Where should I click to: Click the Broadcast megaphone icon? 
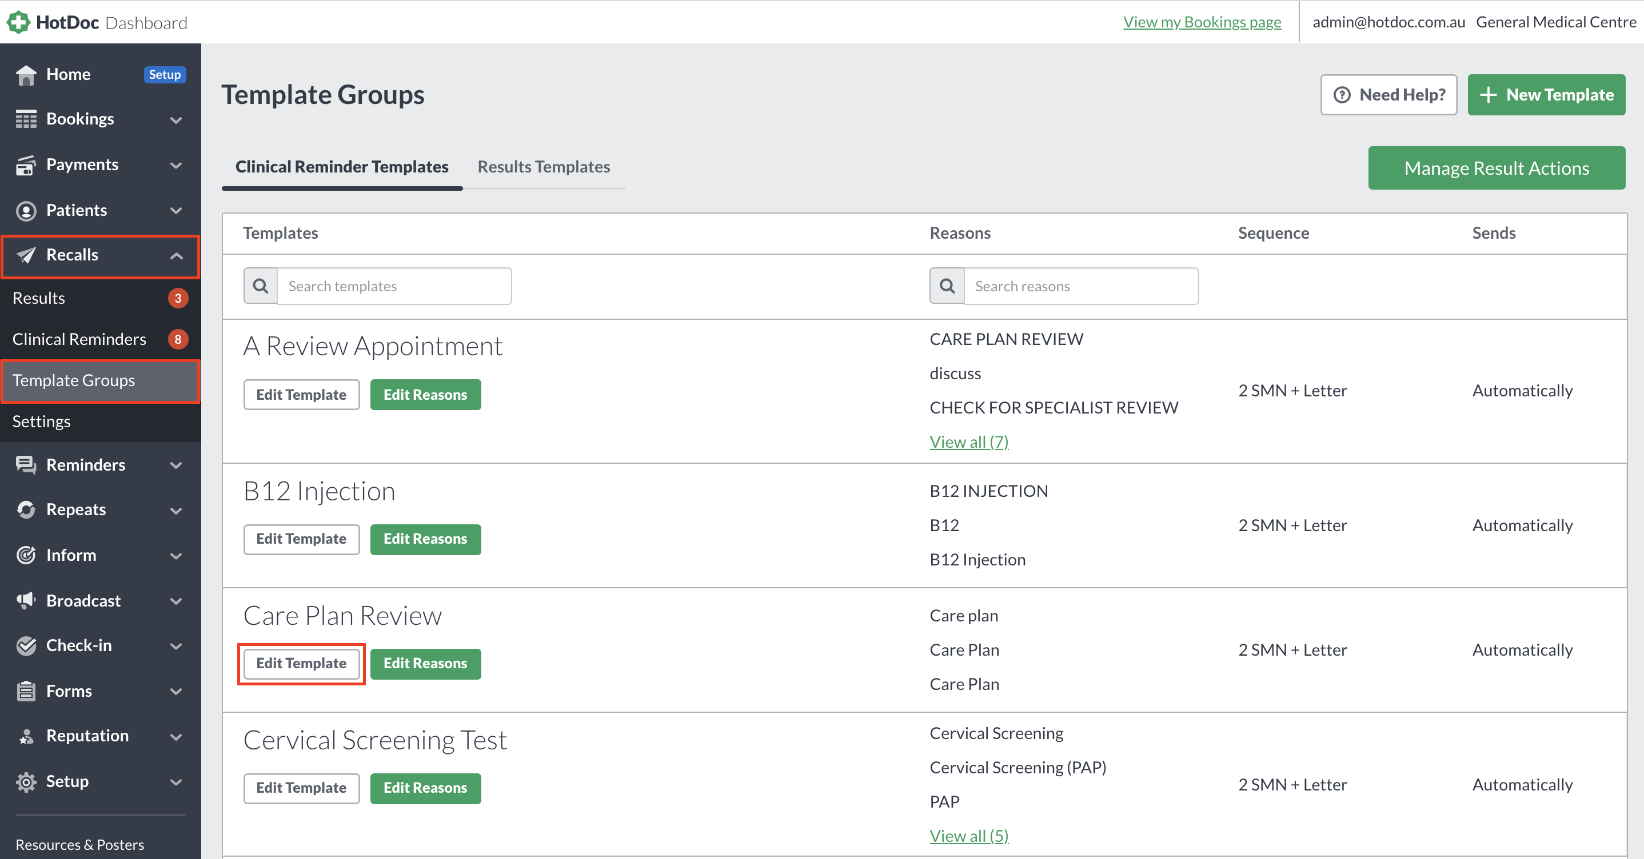(26, 601)
